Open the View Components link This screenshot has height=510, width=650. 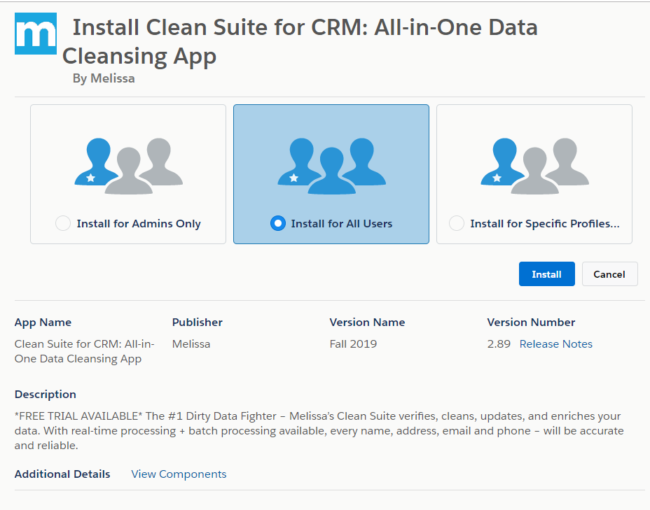point(179,474)
